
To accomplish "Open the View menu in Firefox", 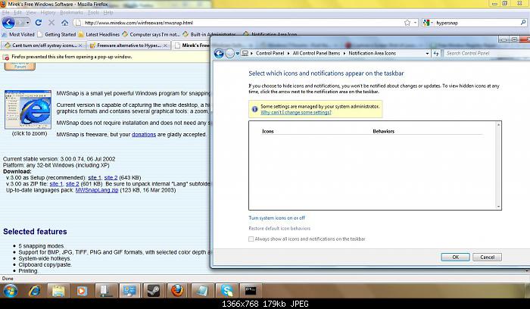I will click(x=31, y=13).
